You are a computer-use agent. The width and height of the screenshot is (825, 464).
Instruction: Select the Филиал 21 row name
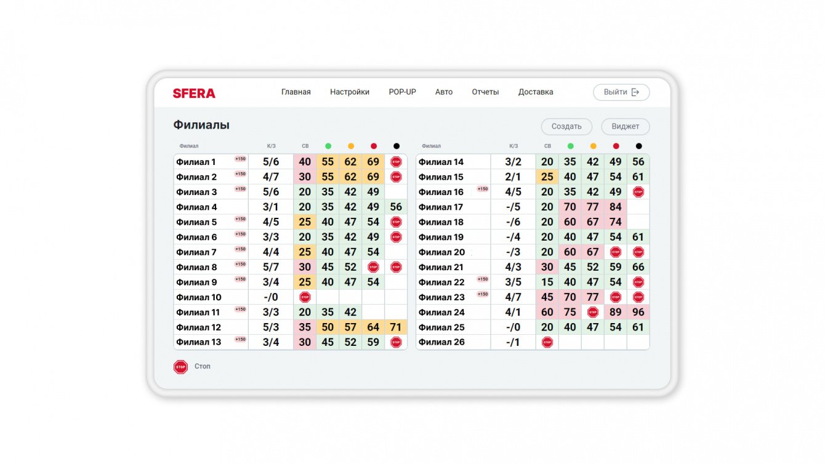click(441, 267)
